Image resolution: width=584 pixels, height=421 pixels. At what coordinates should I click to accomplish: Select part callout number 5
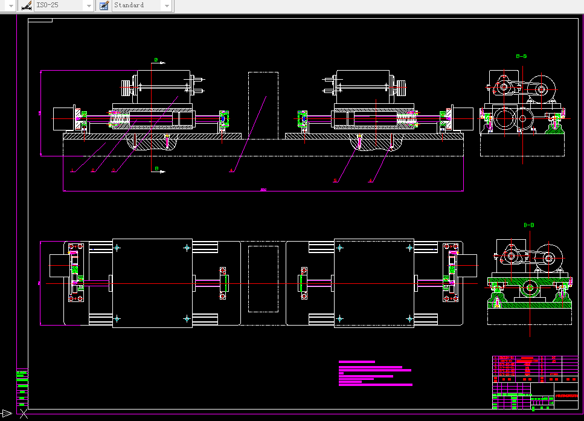coord(335,181)
